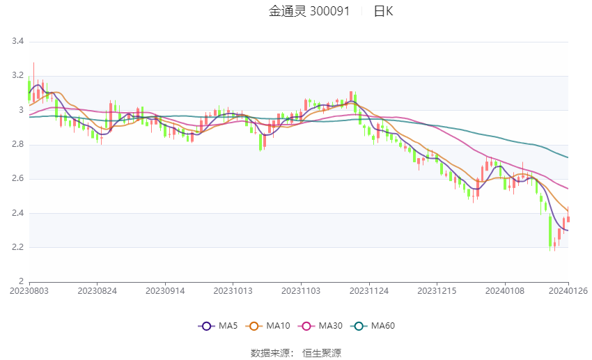
Task: Click the 3.4 y-axis value
Action: (17, 41)
